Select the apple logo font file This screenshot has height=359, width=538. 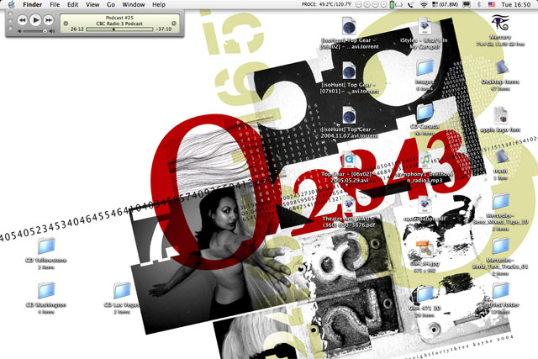click(x=501, y=116)
